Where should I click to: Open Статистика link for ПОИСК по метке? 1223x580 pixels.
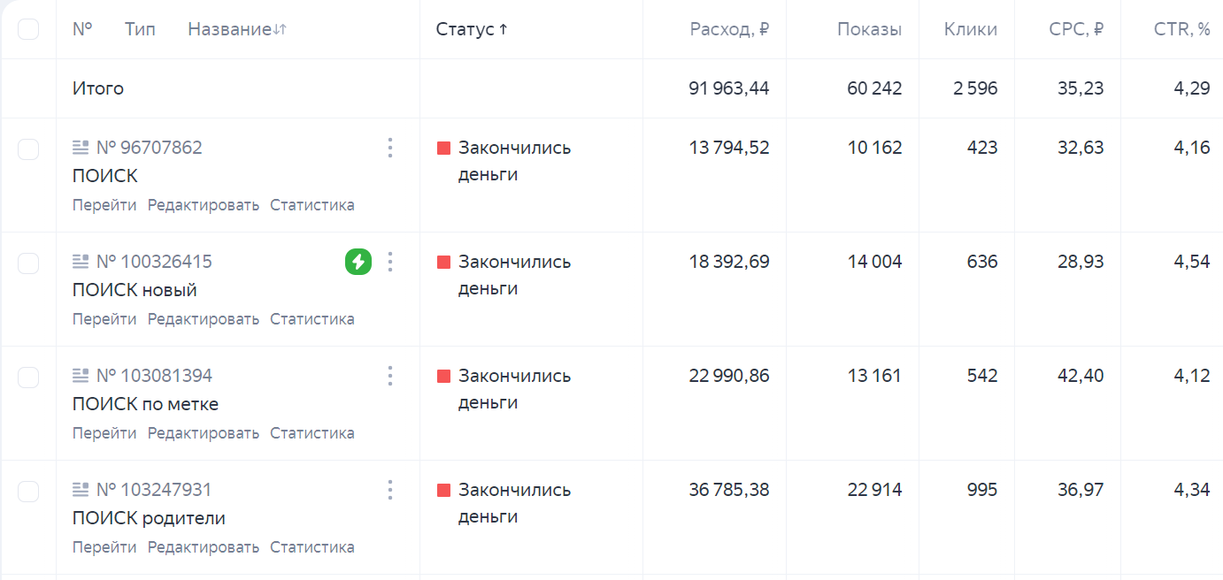[x=312, y=433]
